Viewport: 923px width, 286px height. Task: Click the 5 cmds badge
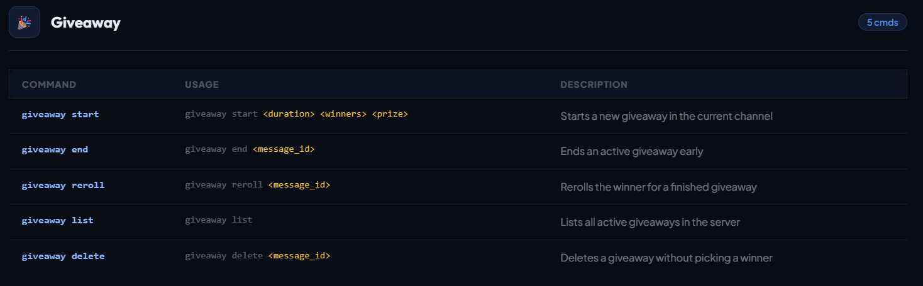(882, 23)
